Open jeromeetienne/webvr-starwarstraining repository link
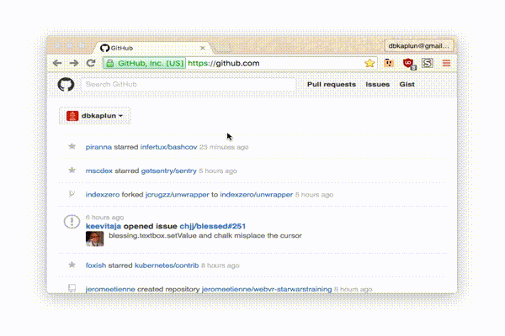The height and width of the screenshot is (336, 505). (x=267, y=289)
